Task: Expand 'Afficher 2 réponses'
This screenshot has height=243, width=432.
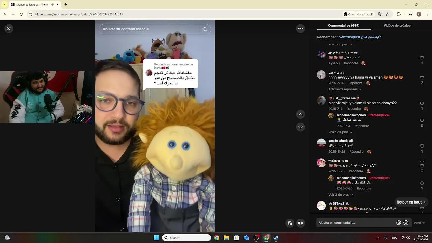Action: click(x=345, y=89)
